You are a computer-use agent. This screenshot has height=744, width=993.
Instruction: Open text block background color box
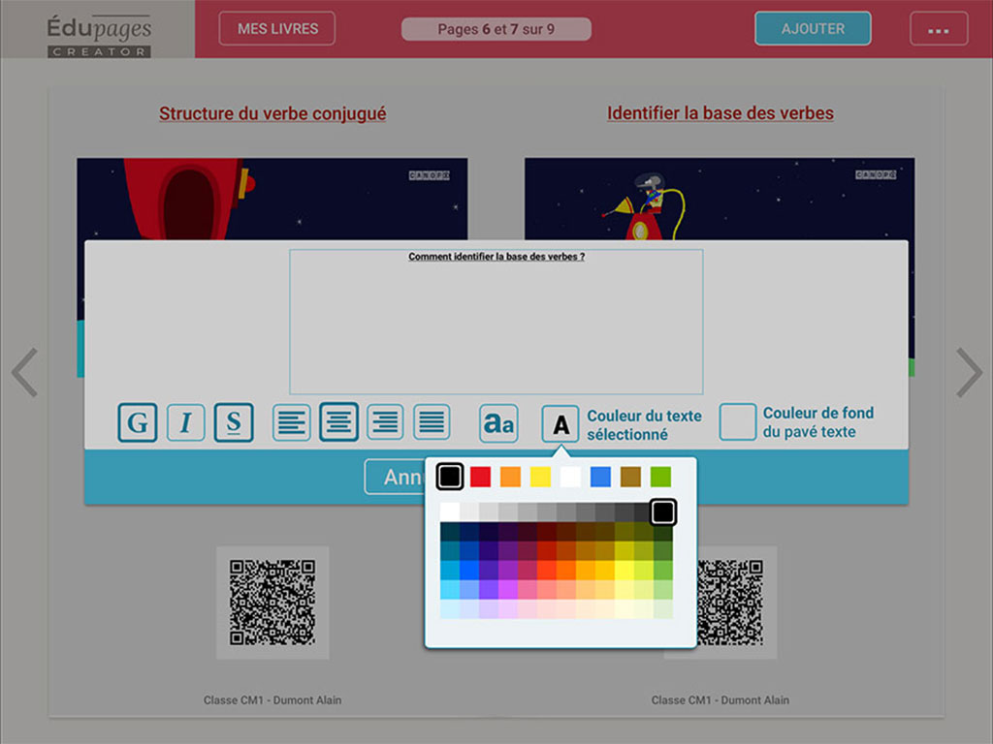738,422
